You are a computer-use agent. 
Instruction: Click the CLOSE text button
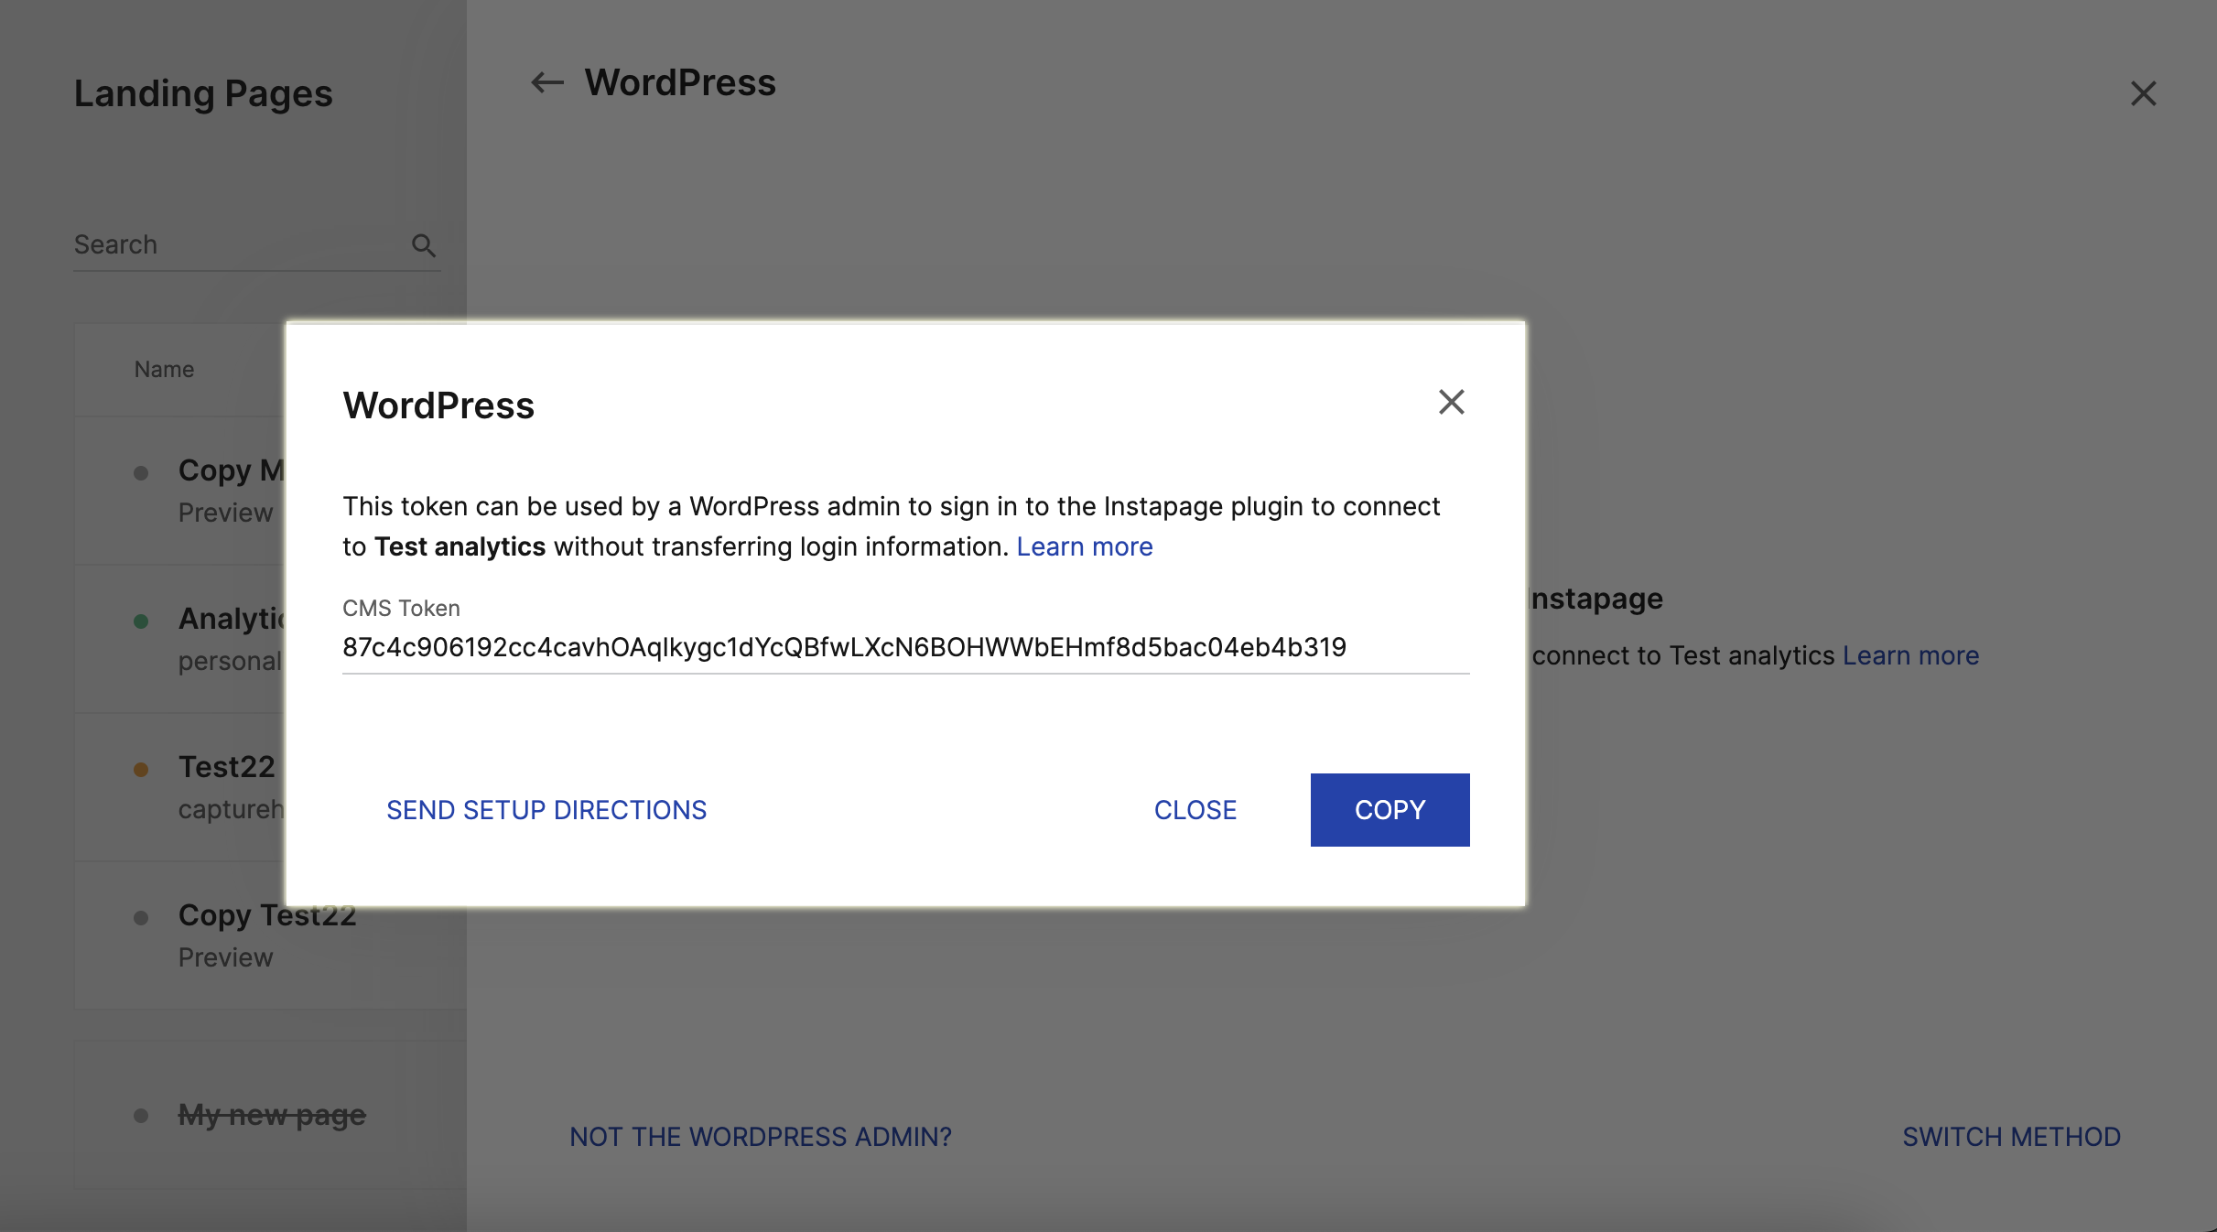(1195, 810)
